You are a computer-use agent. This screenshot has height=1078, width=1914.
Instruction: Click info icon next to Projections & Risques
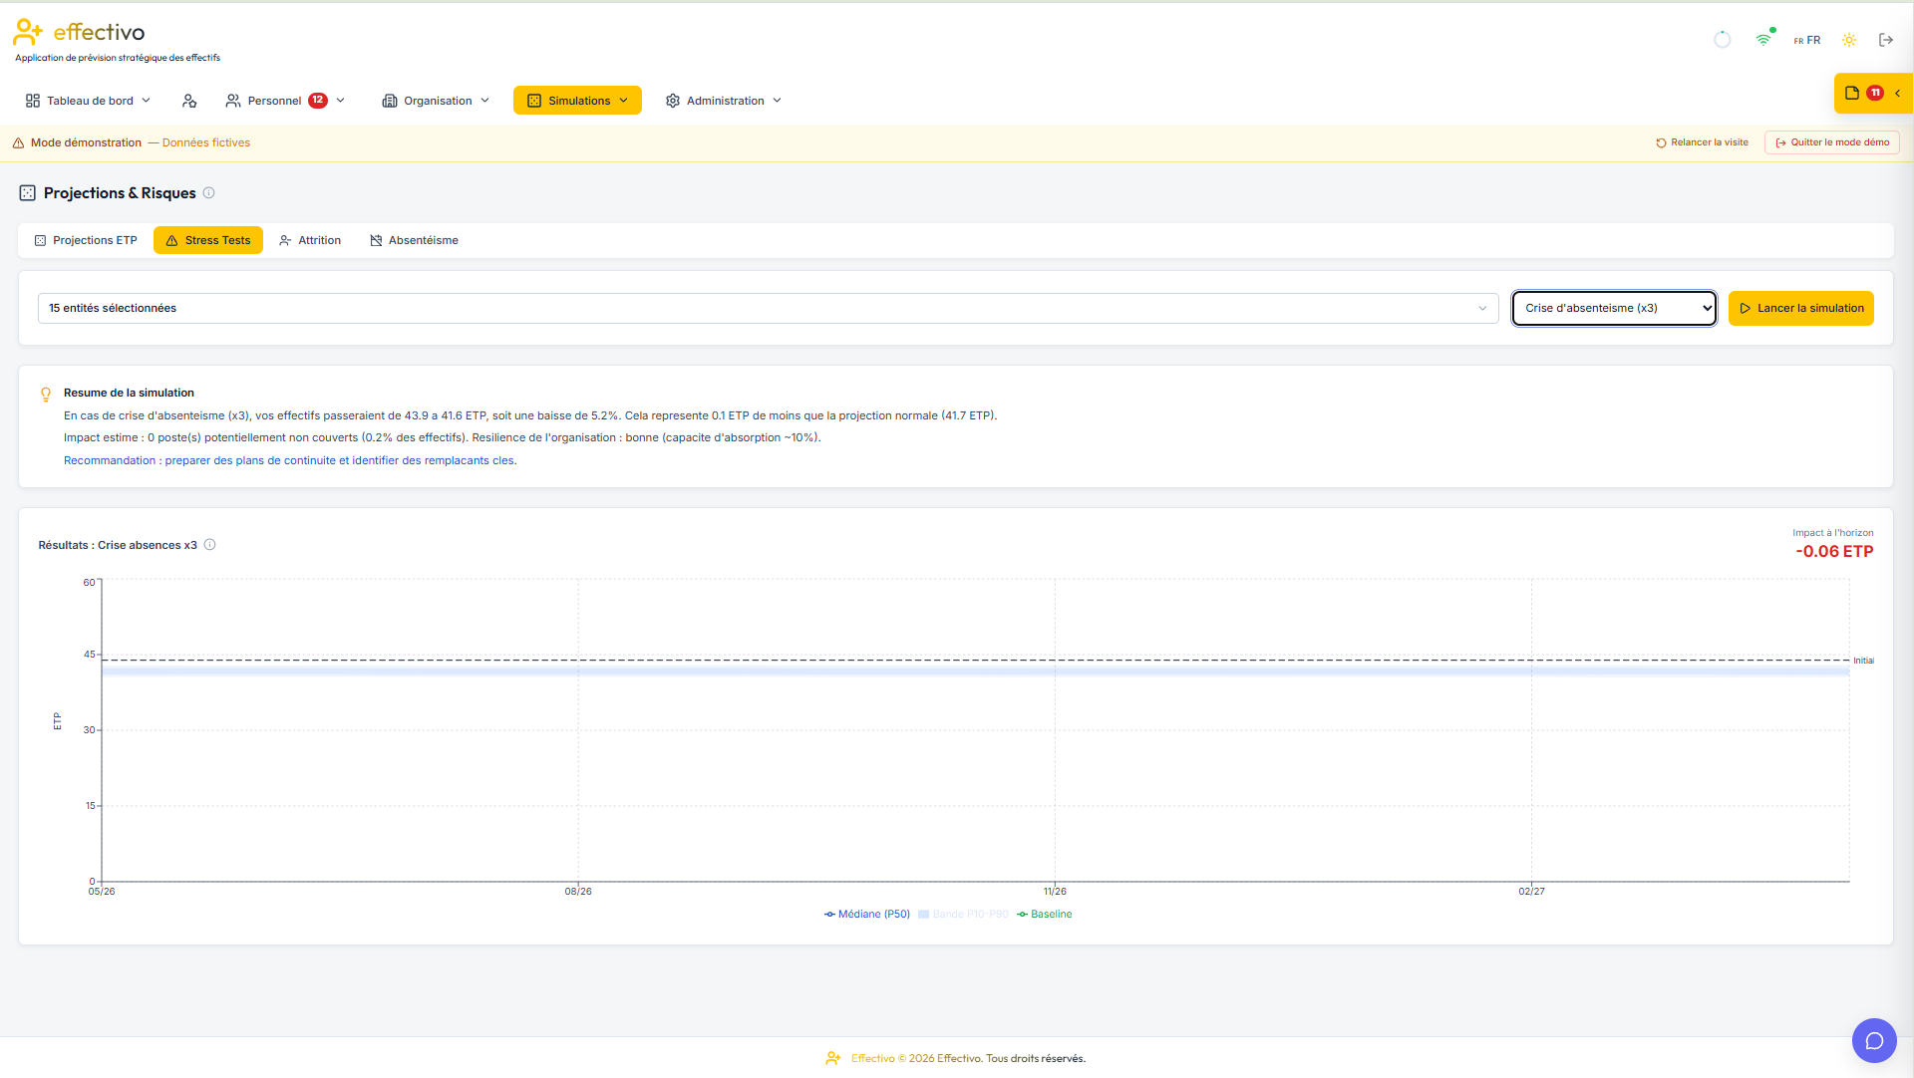click(208, 193)
